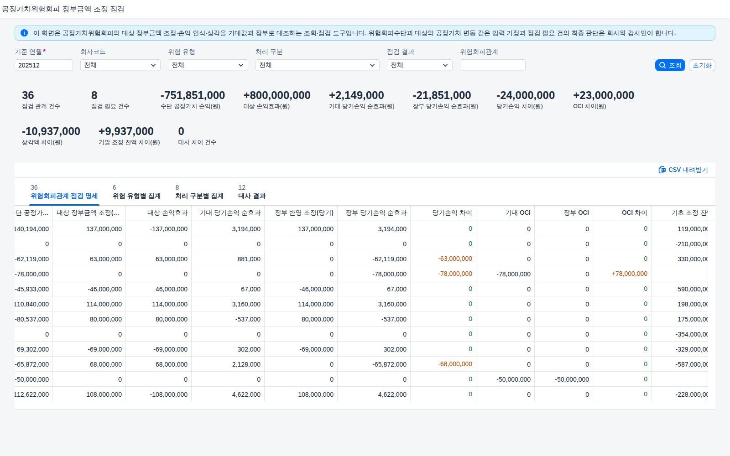Expand the 위험 유형 dropdown
Viewport: 730px width, 456px height.
208,65
